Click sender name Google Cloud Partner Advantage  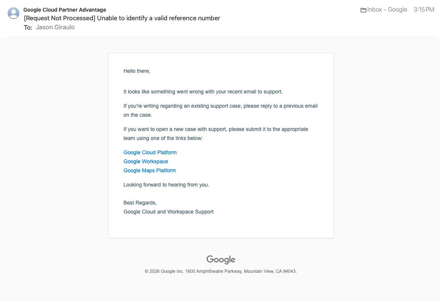click(x=65, y=10)
